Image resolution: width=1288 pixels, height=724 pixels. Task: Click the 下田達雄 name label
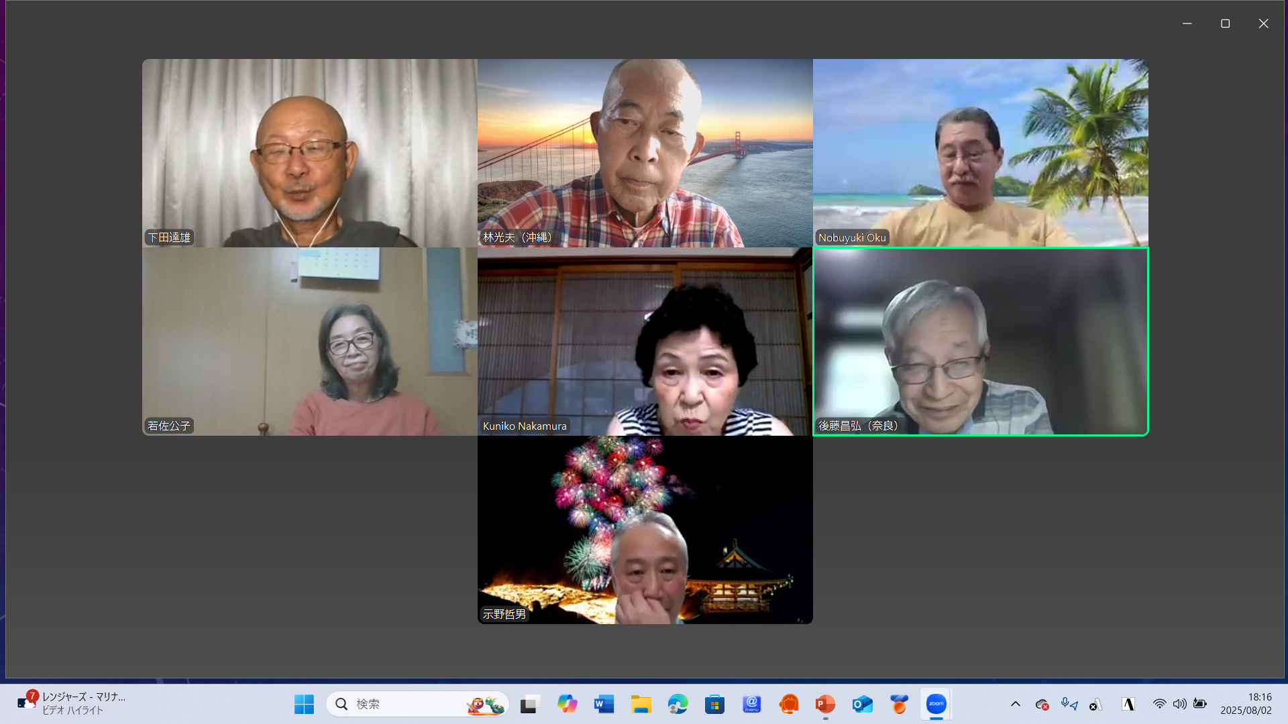(169, 237)
